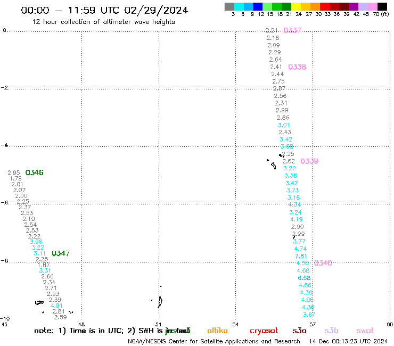The image size is (394, 346).
Task: Click the bright red 33 ft legend swatch
Action: click(x=325, y=6)
